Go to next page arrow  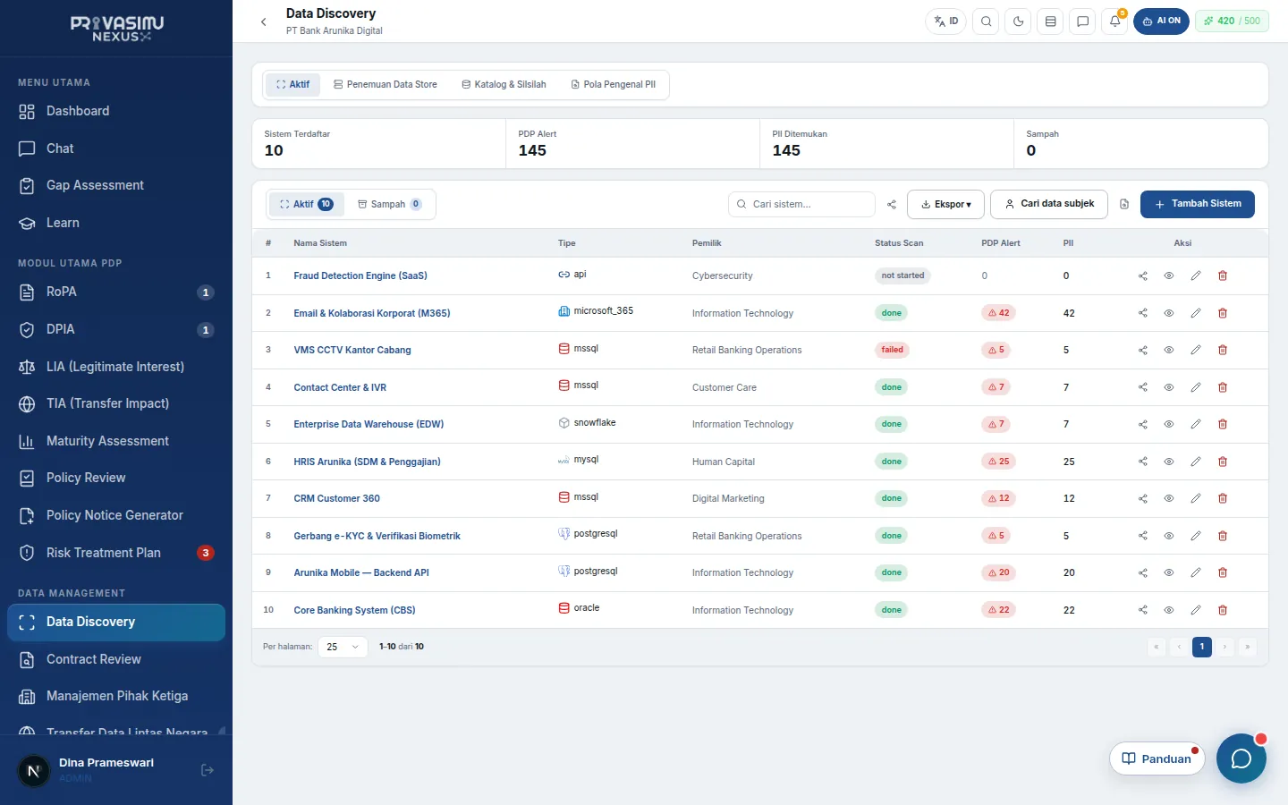pyautogui.click(x=1224, y=647)
